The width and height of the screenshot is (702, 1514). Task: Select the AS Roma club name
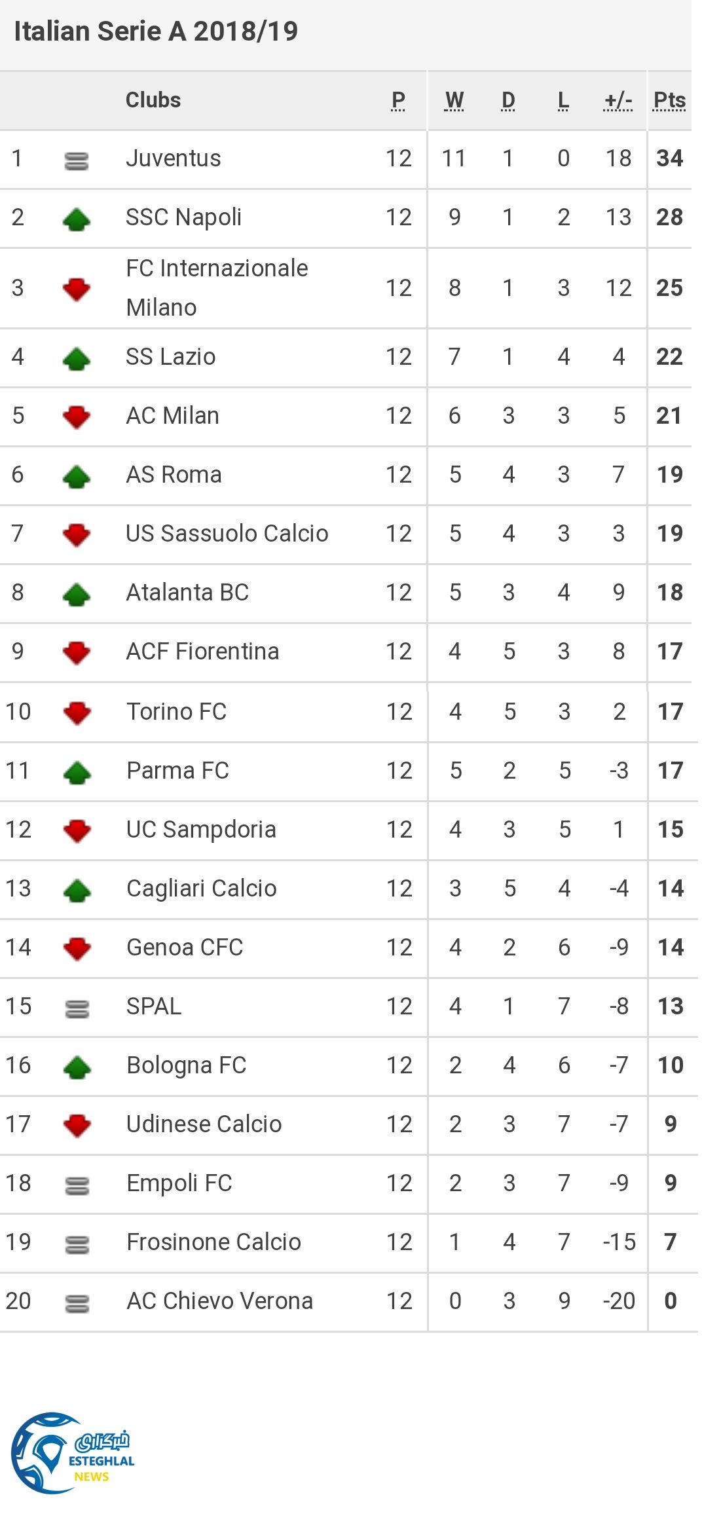pos(174,475)
